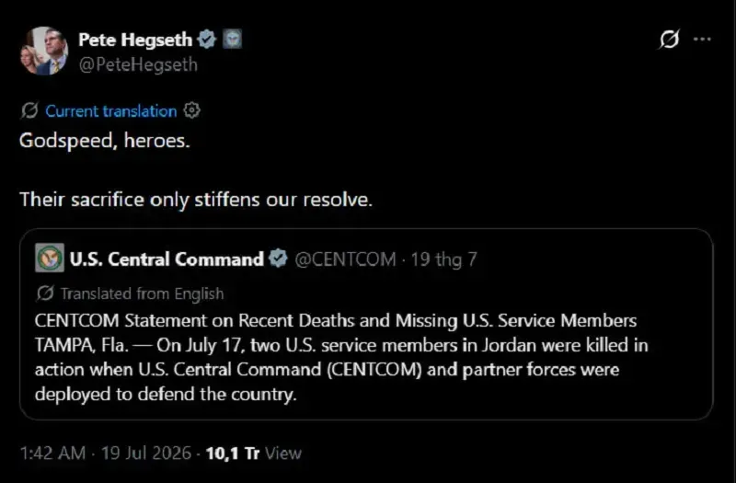Click the Grok icon at top right
This screenshot has width=736, height=483.
tap(669, 39)
